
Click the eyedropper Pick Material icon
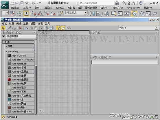tap(9, 28)
